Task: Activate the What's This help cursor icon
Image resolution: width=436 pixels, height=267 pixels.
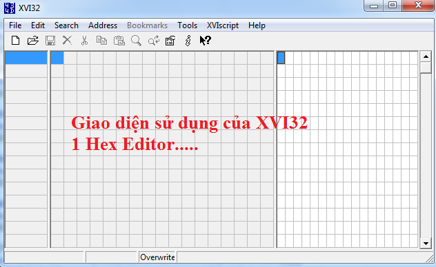Action: pyautogui.click(x=206, y=41)
